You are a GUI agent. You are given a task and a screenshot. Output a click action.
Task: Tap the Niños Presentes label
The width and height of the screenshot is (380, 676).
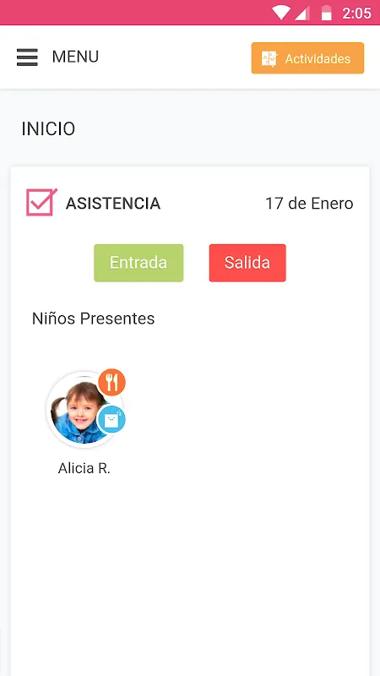pos(93,319)
